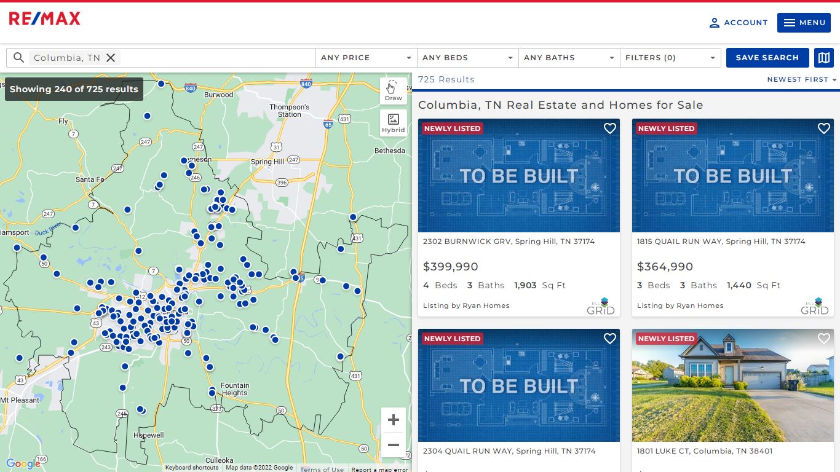Click the Save Search button
This screenshot has width=840, height=472.
[767, 58]
